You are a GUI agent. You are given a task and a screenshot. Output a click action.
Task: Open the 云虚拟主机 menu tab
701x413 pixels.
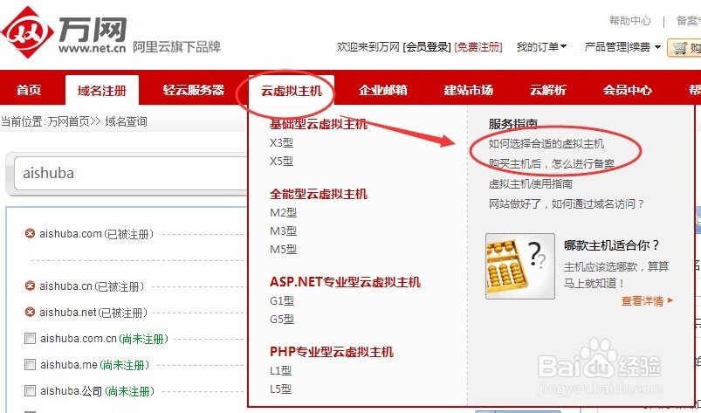click(291, 91)
